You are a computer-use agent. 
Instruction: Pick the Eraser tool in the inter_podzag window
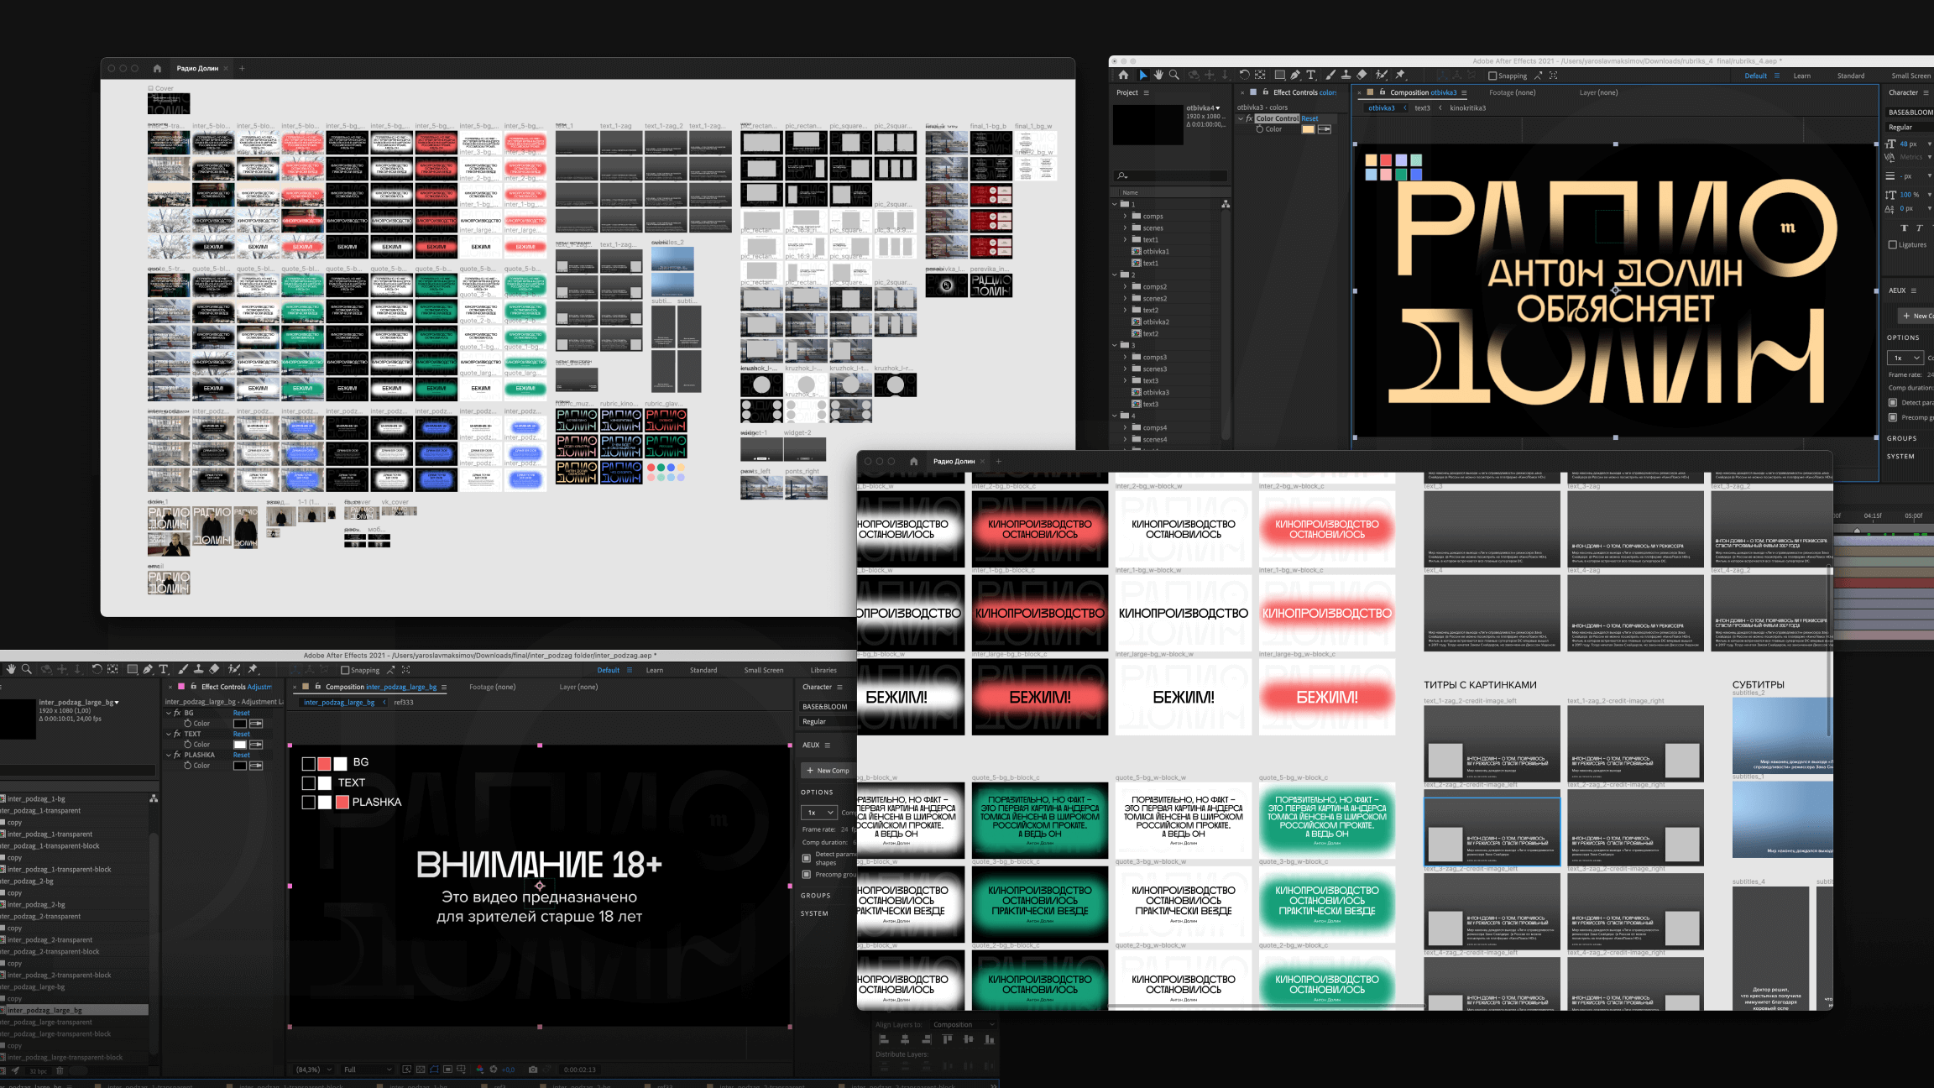point(214,670)
